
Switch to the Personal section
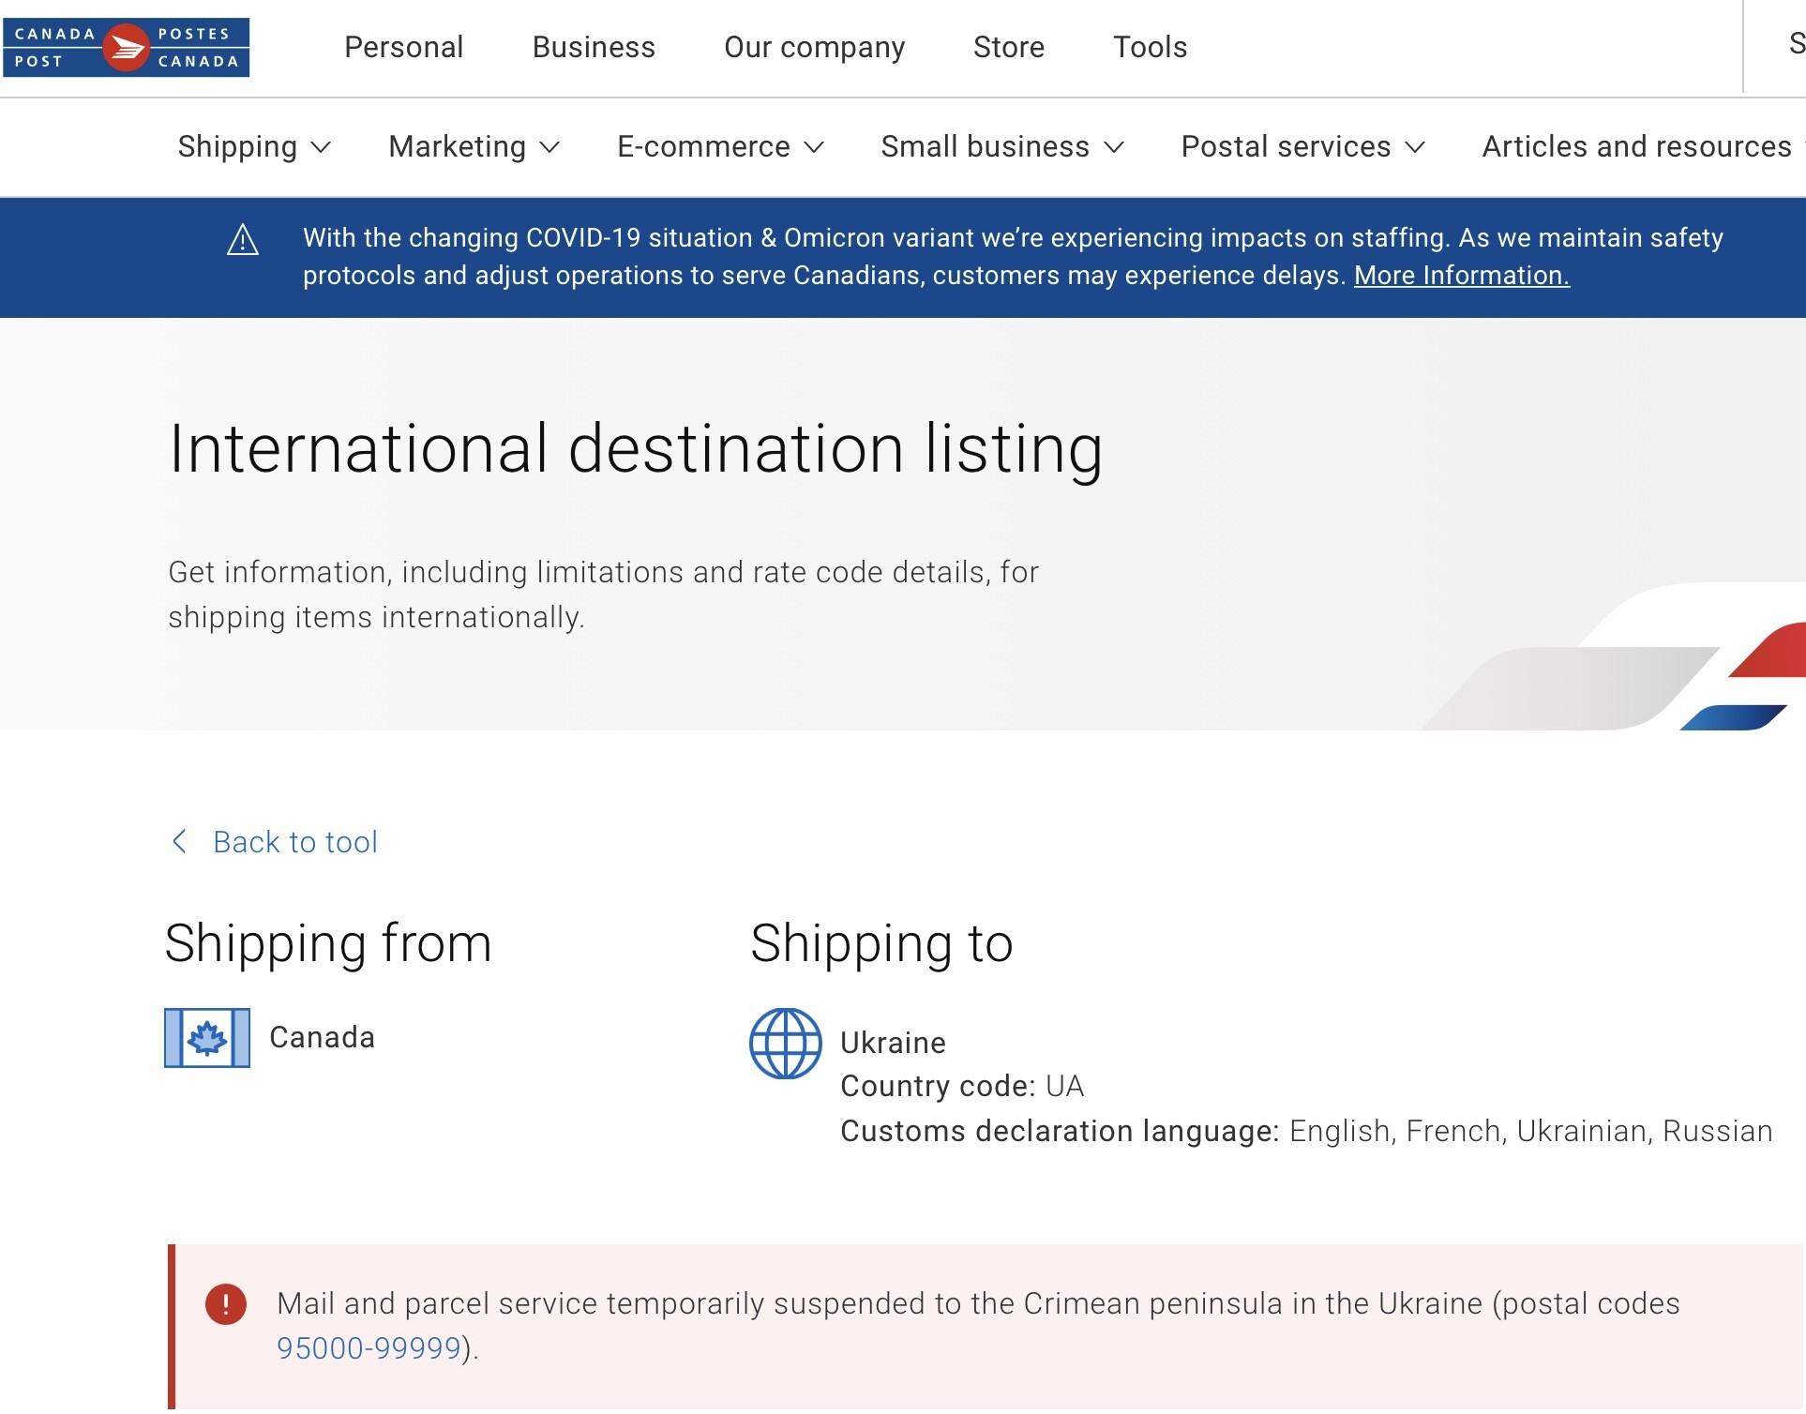tap(404, 47)
